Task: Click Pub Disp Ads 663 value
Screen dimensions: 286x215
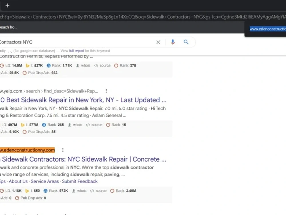Action: [x=54, y=73]
